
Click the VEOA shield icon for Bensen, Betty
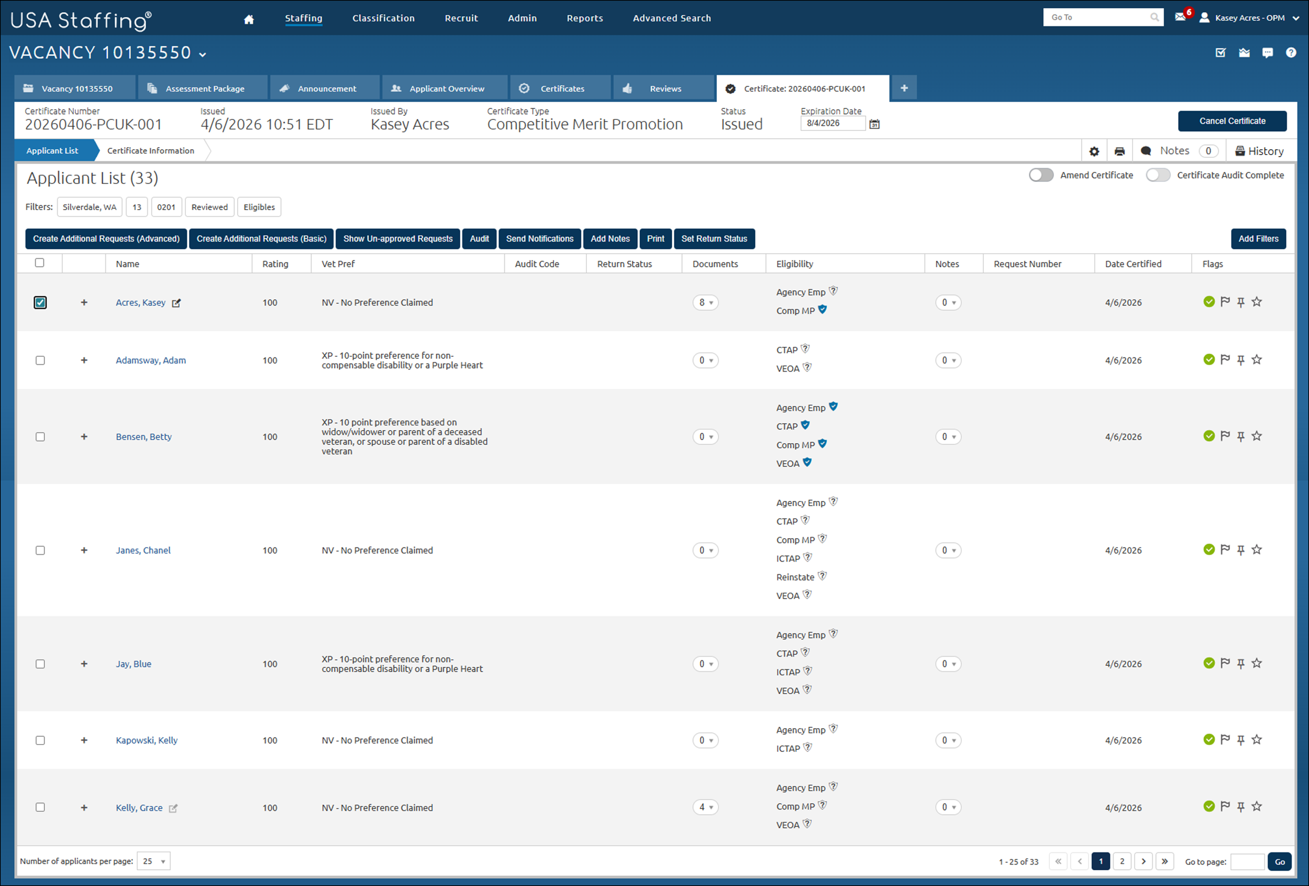(807, 462)
